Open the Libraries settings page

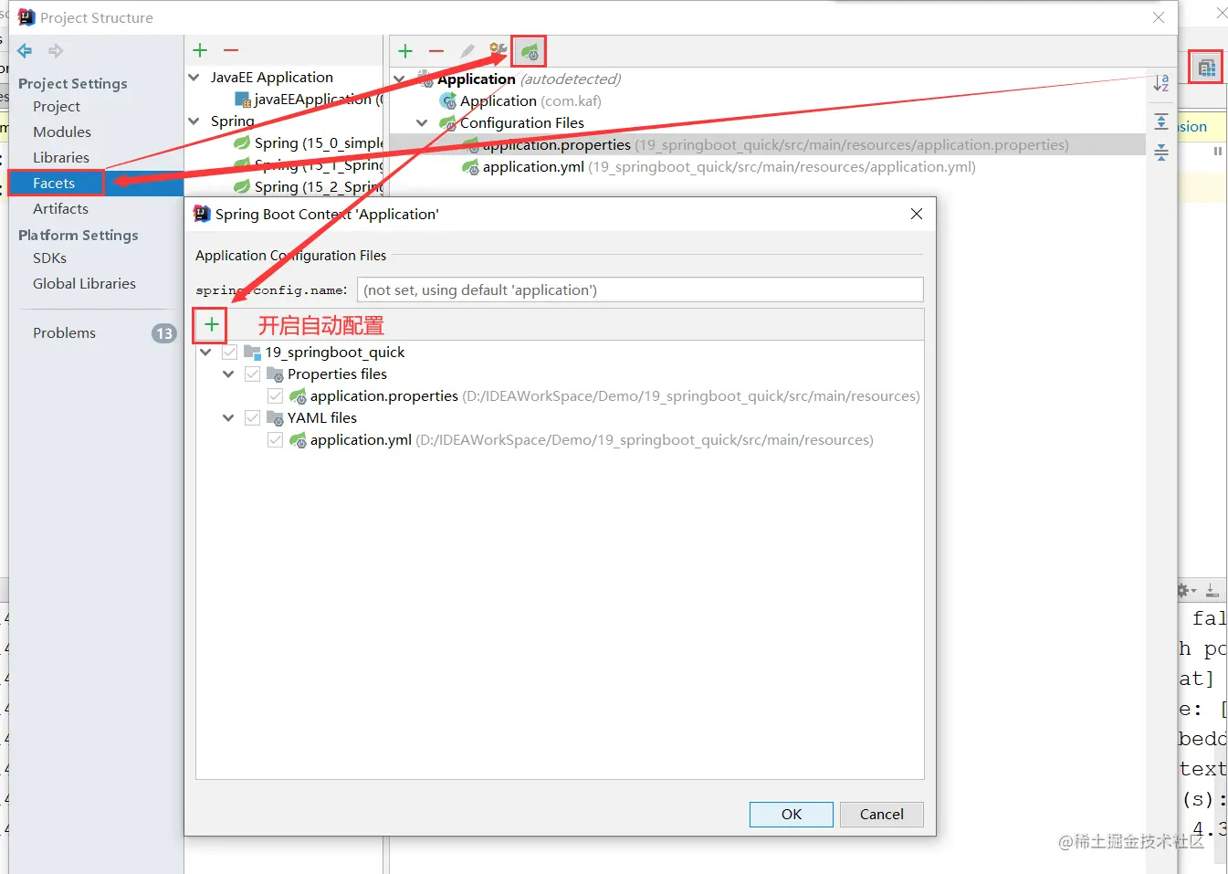tap(61, 158)
